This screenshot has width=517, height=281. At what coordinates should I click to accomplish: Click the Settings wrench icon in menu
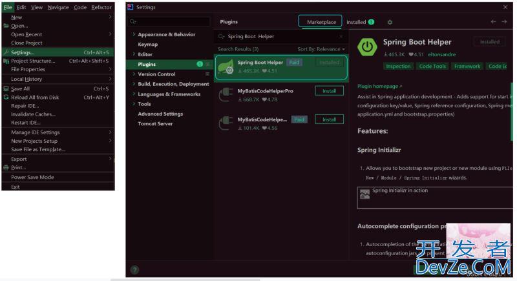click(x=6, y=52)
